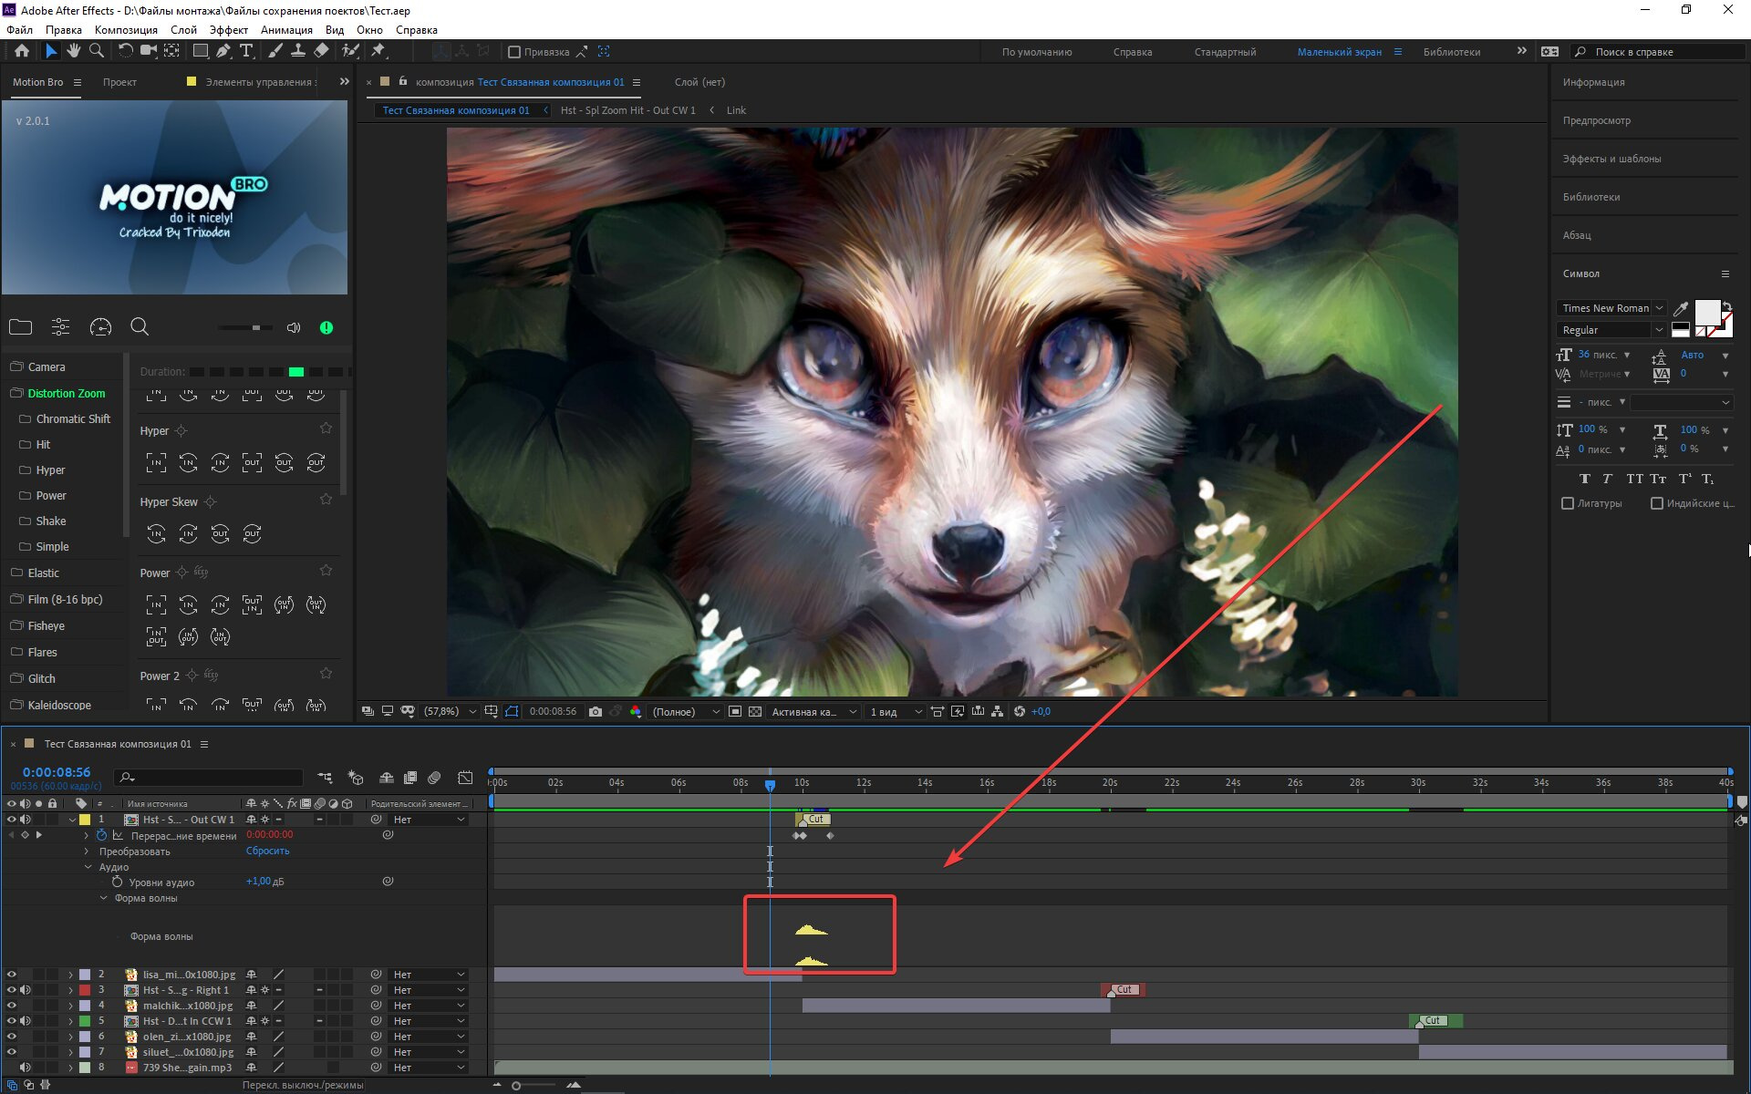Click Motion Bro speaker volume icon
This screenshot has width=1751, height=1094.
click(x=294, y=327)
